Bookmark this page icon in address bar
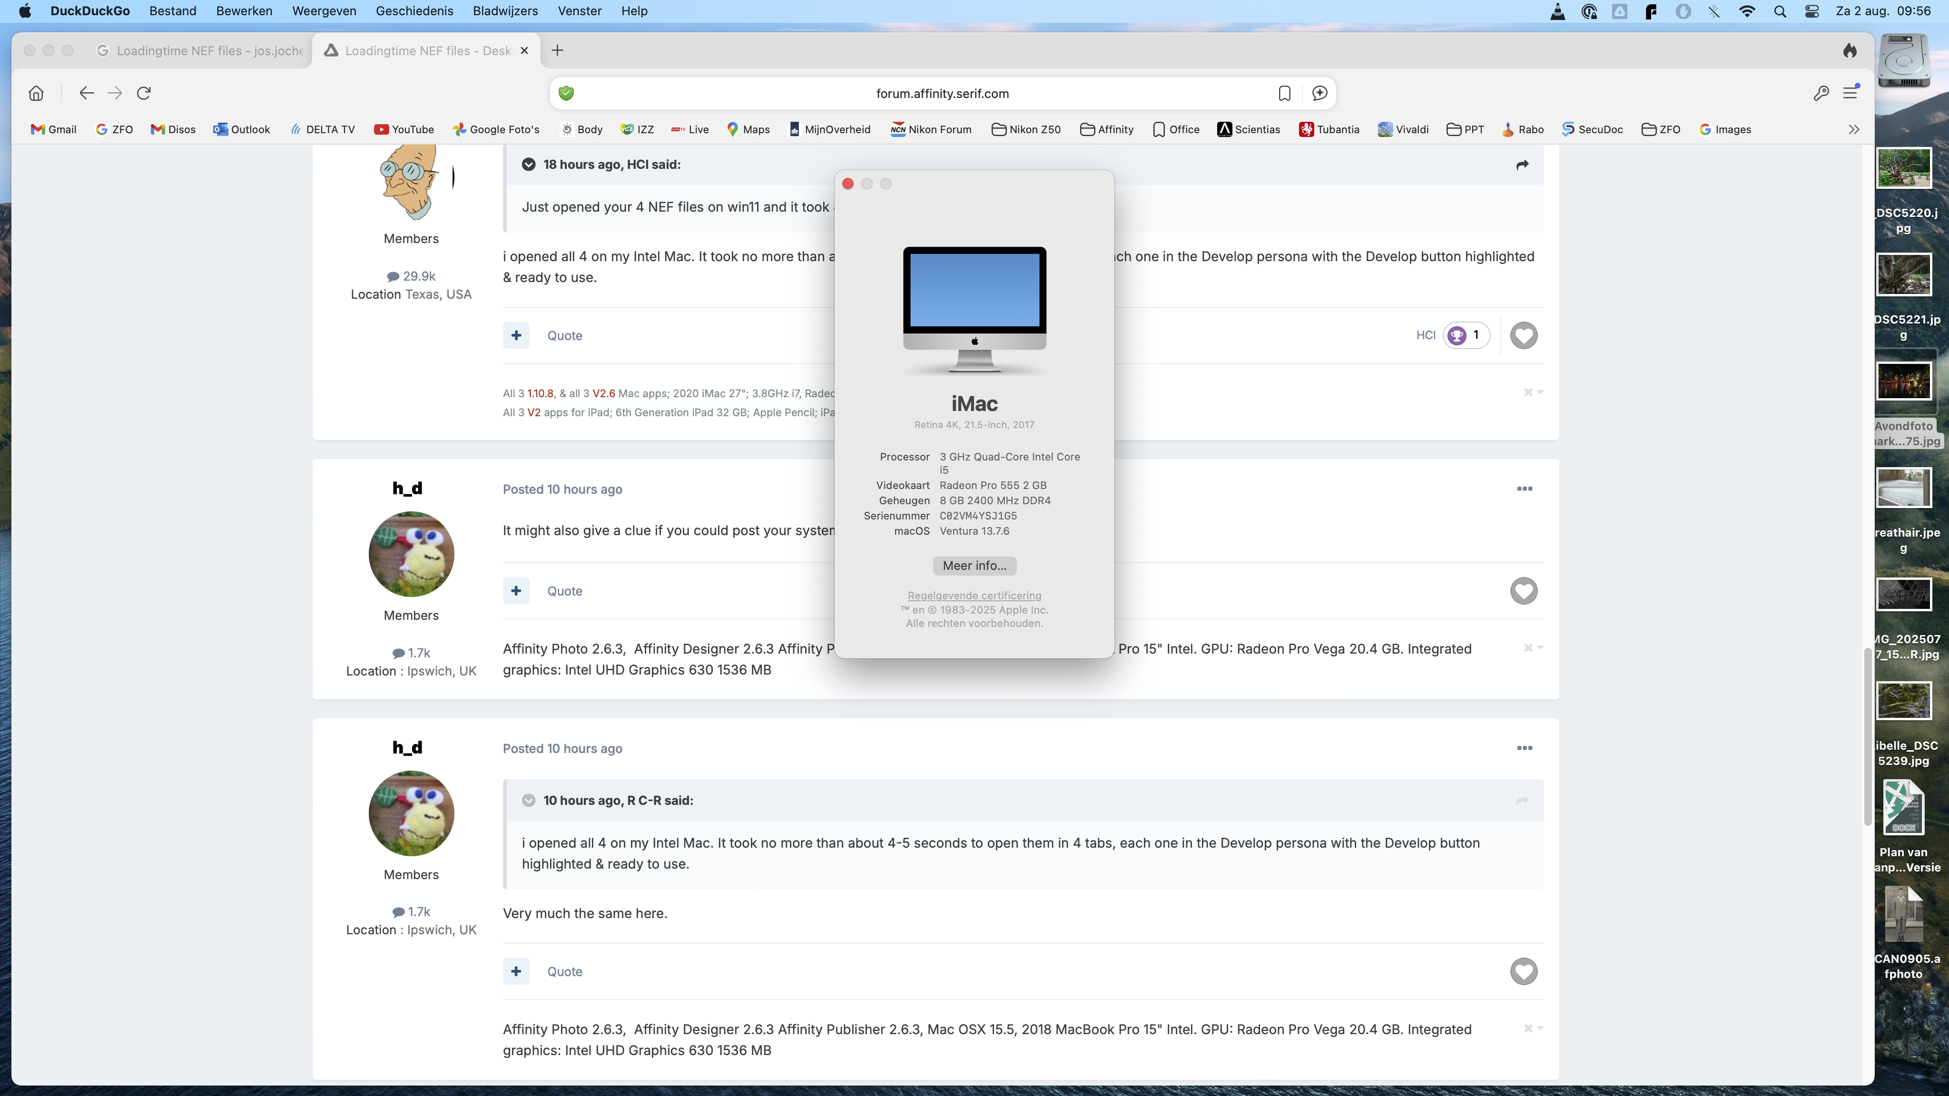The height and width of the screenshot is (1096, 1949). [x=1284, y=93]
